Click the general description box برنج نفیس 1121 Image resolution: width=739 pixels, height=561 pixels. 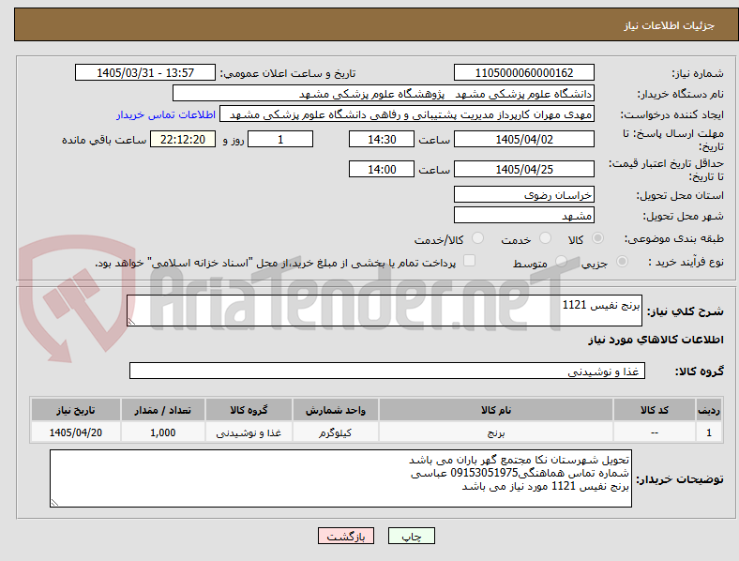click(x=385, y=311)
